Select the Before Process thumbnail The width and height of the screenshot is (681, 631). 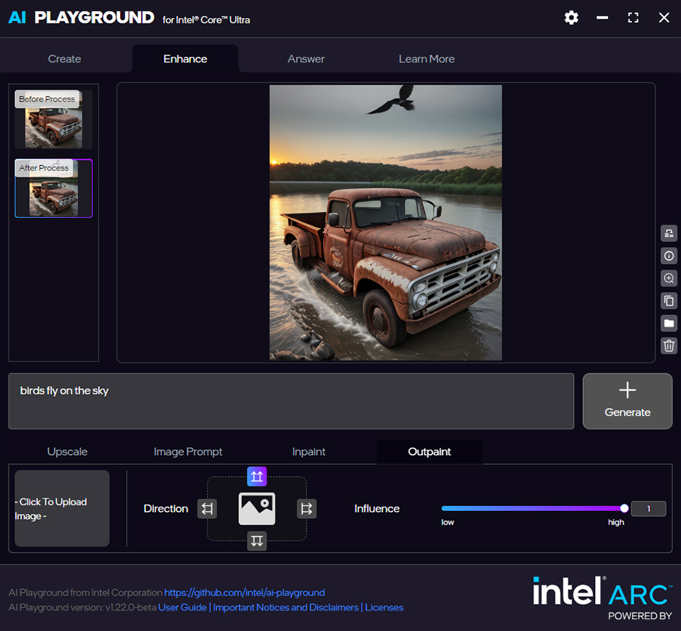(x=53, y=119)
